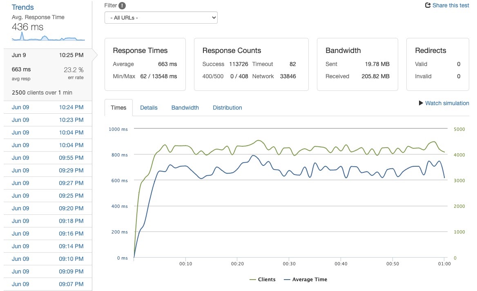Click the Sent value 19.78 MB
Screen dimensions: 477x291
377,64
